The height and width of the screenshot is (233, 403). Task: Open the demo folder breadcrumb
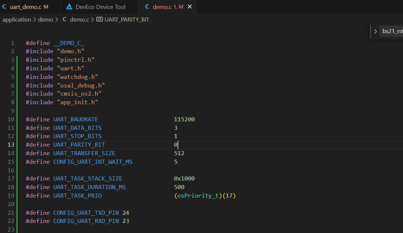point(46,19)
